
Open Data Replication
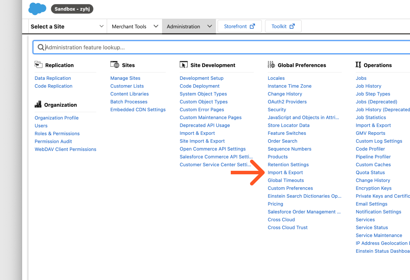click(x=53, y=78)
